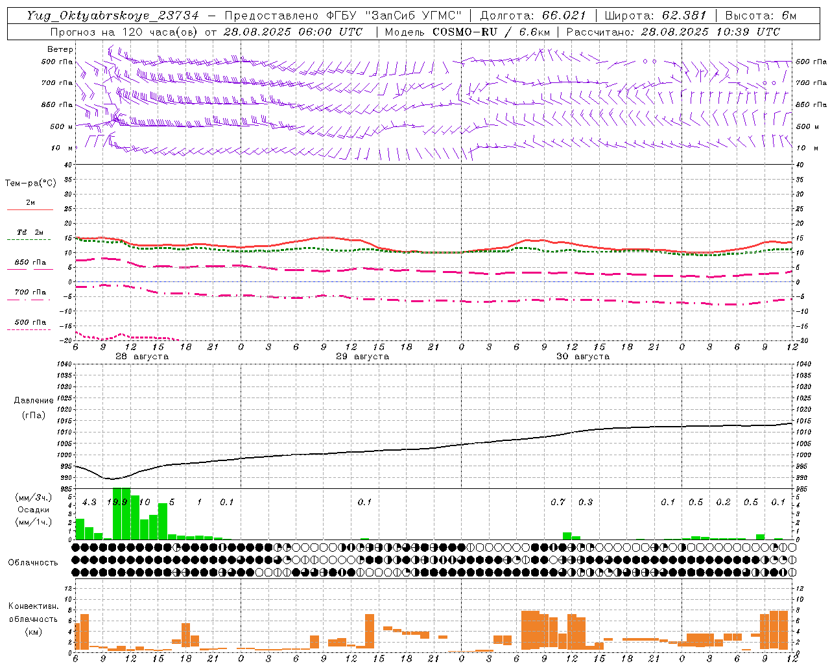Click the (гПа) unit under Давление
The height and width of the screenshot is (664, 830).
click(33, 415)
